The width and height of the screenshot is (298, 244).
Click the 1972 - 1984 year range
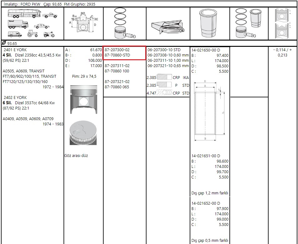tap(53, 87)
